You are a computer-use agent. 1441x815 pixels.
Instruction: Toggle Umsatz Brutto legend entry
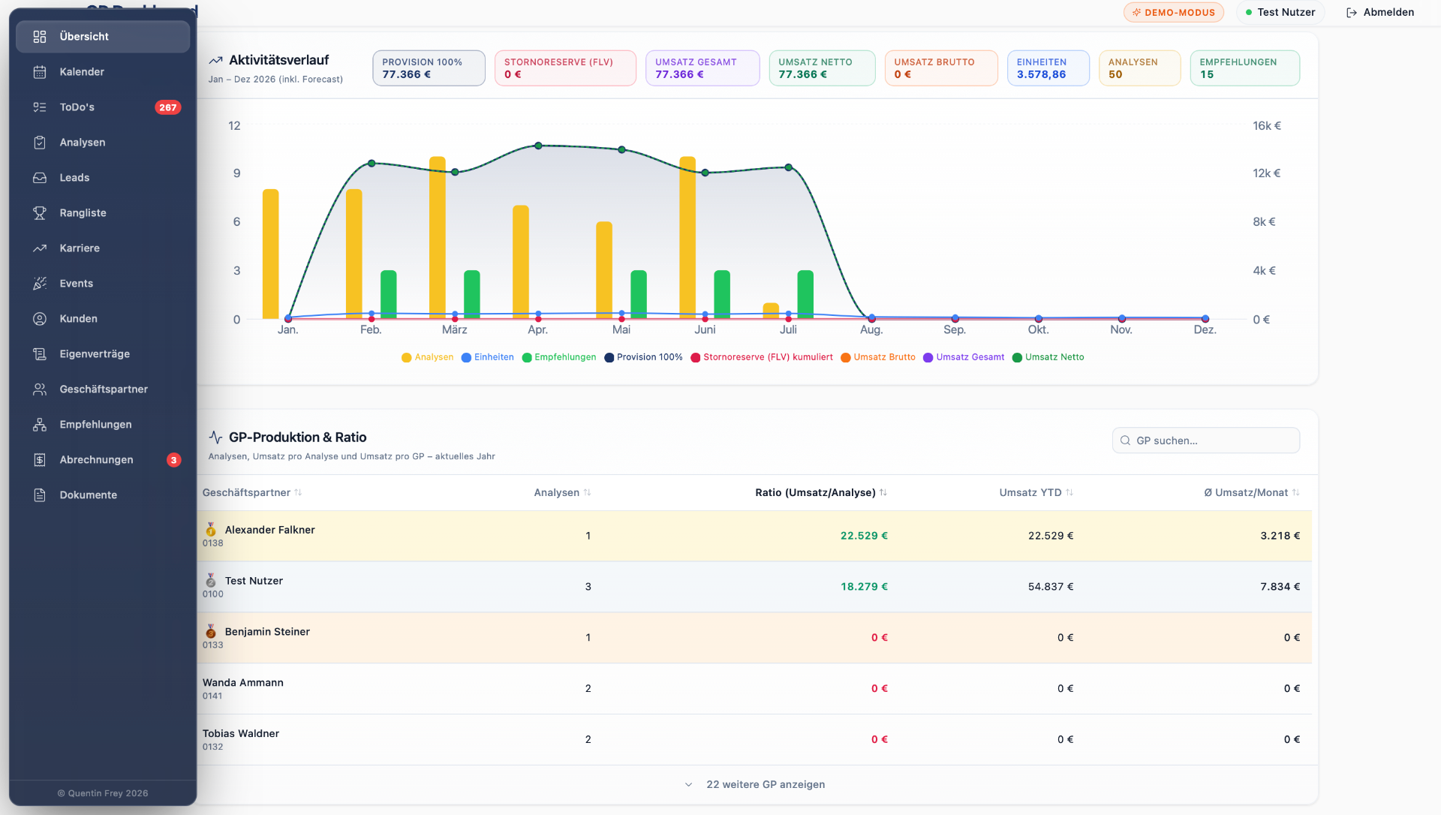[x=878, y=357]
